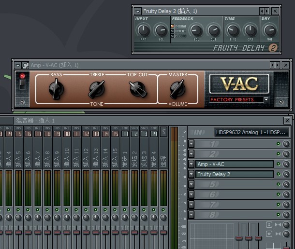Open effect slot 2 menu arrow

[x=191, y=154]
